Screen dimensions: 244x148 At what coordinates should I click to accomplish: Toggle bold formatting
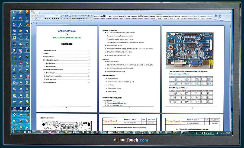(x=45, y=19)
